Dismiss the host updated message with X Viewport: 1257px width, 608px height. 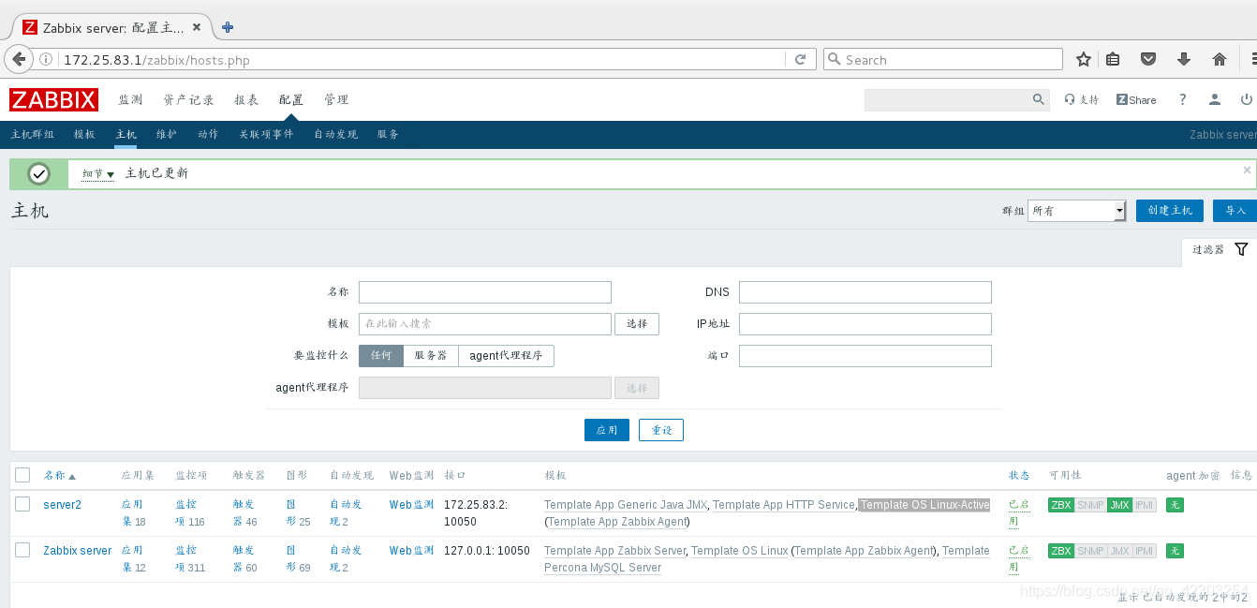[x=1247, y=171]
